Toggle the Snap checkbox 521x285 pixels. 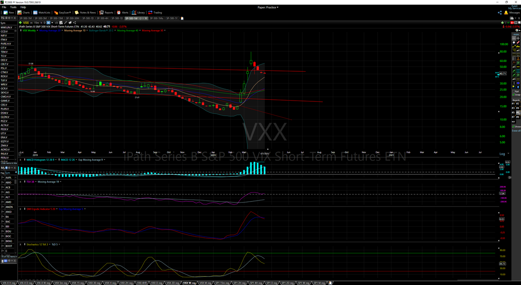[x=513, y=94]
